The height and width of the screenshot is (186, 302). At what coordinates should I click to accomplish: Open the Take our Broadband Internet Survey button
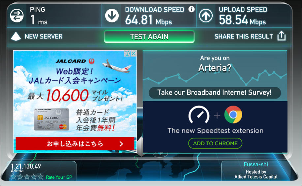215,93
